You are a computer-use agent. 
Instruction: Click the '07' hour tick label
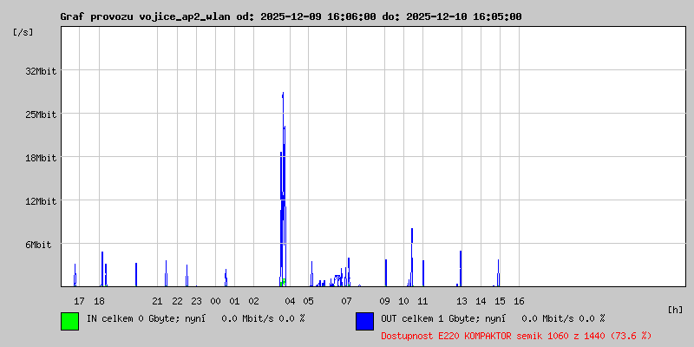click(x=346, y=301)
